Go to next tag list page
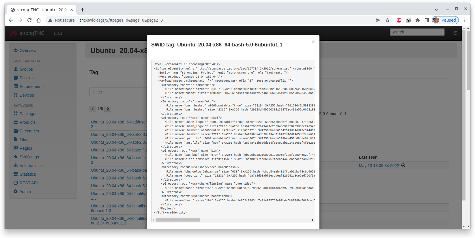Image resolution: width=475 pixels, height=238 pixels. tap(108, 109)
